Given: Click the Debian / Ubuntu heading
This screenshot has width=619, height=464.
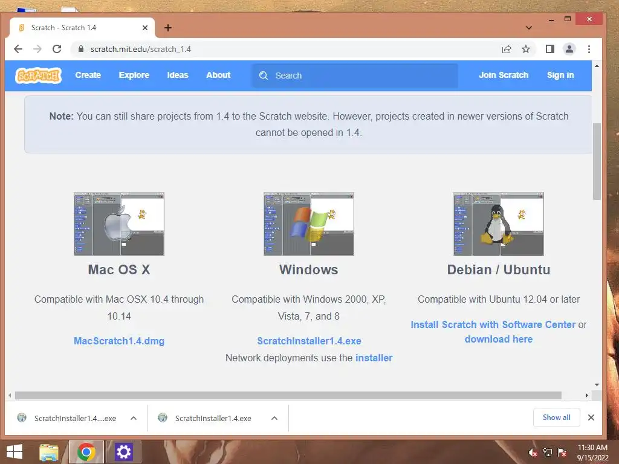Looking at the screenshot, I should point(499,270).
